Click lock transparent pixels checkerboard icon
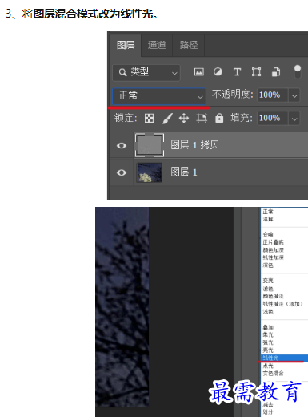The height and width of the screenshot is (417, 308). click(149, 118)
